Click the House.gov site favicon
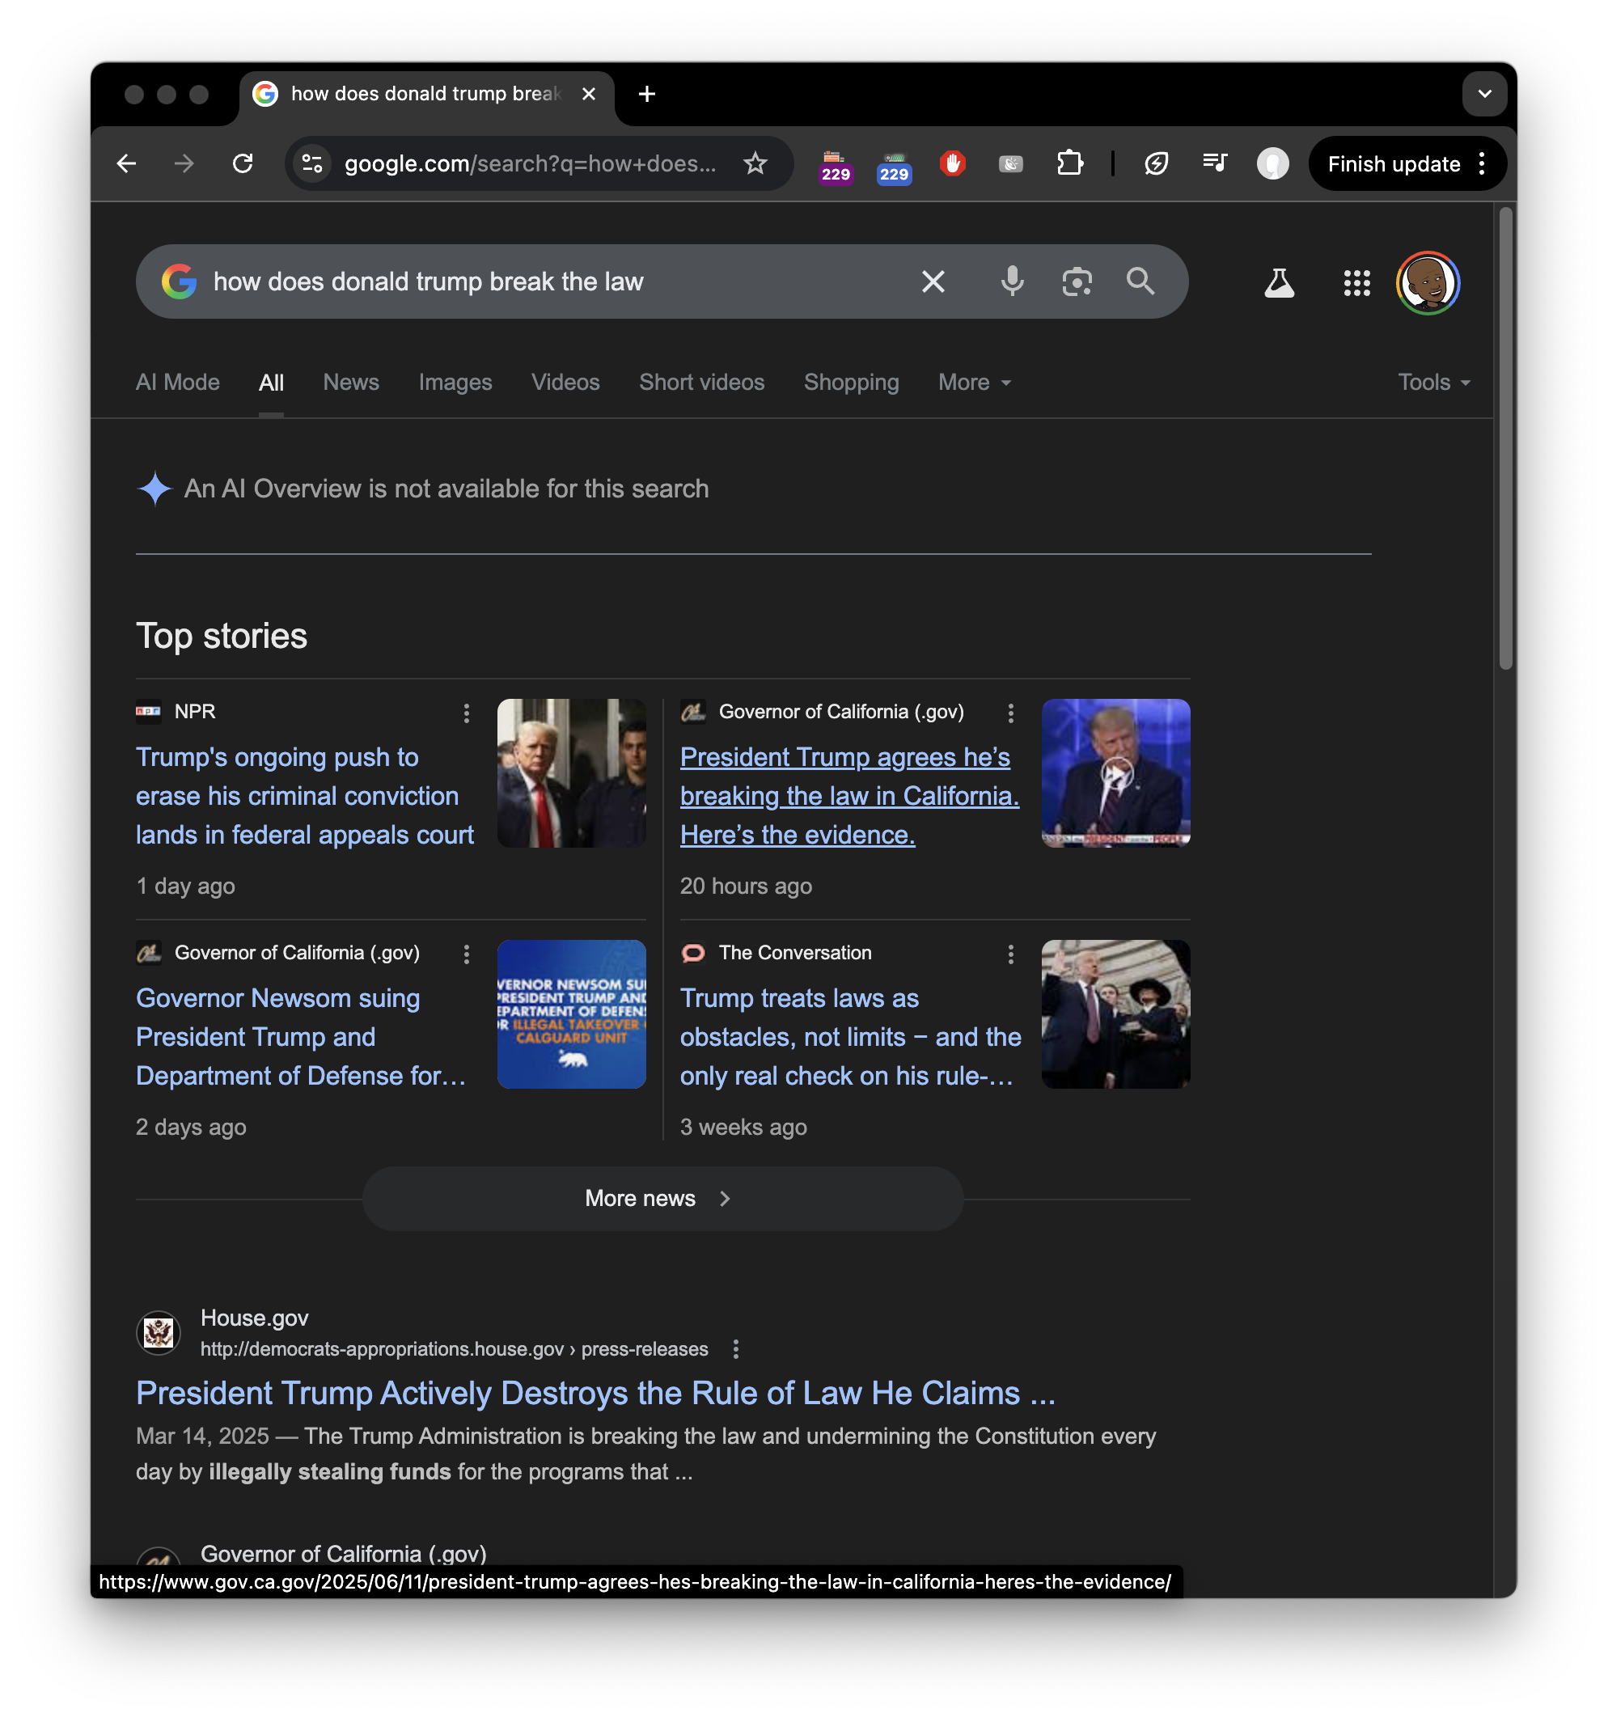This screenshot has height=1718, width=1608. click(158, 1332)
